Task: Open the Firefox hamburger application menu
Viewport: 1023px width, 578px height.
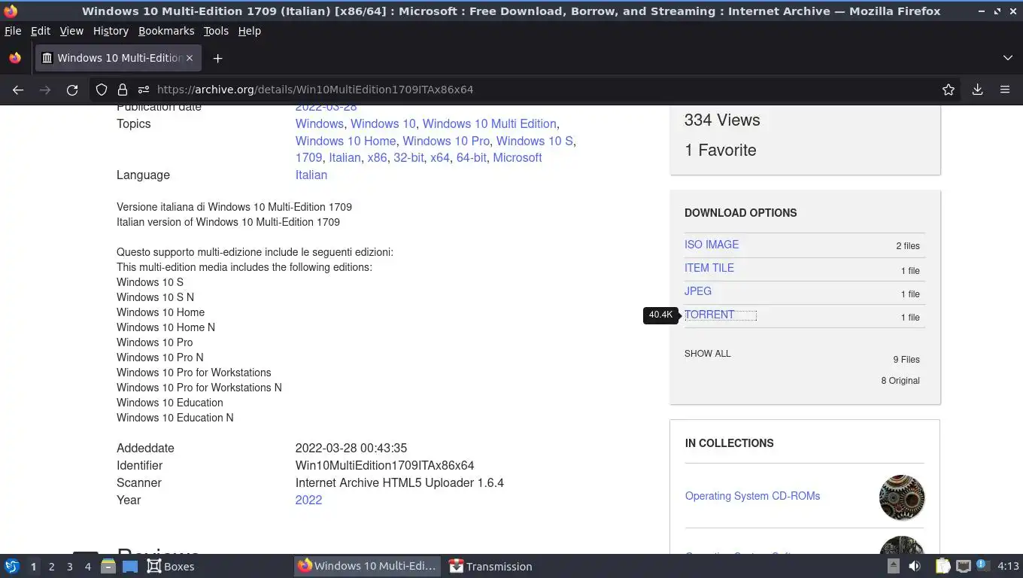Action: coord(1005,90)
